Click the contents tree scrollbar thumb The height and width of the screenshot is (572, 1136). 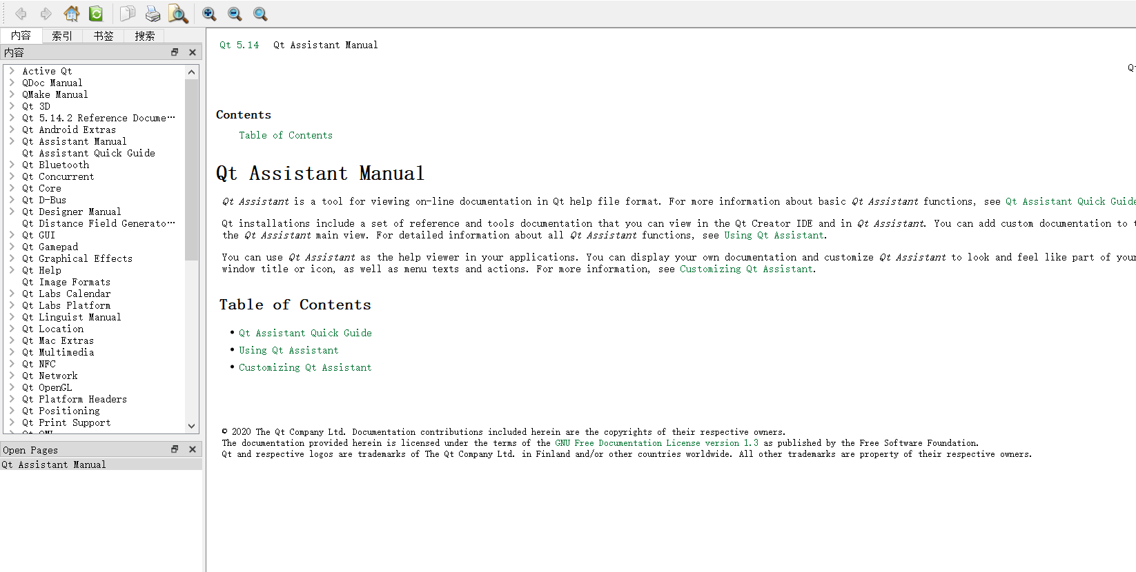[x=191, y=170]
